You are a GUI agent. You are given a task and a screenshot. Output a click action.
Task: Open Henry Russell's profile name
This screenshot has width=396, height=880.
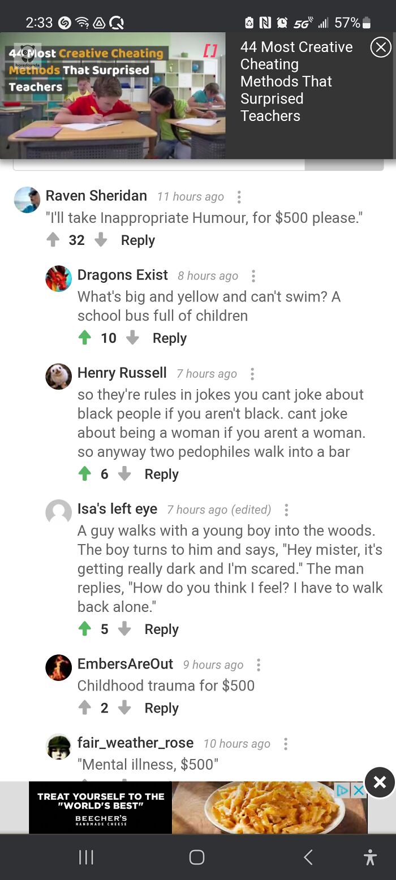point(122,373)
